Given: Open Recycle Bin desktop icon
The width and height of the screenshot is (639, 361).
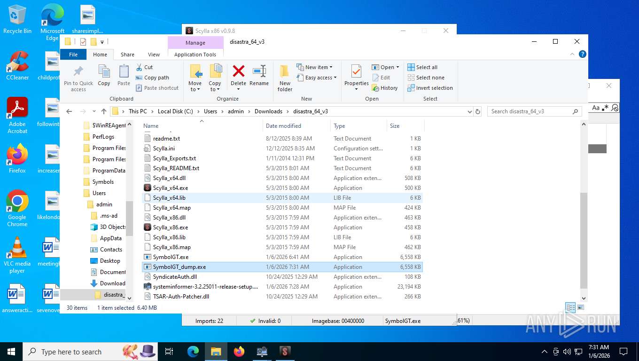Looking at the screenshot, I should coord(17,19).
